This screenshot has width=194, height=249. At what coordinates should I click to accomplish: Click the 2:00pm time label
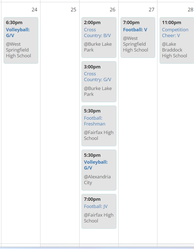click(x=92, y=22)
